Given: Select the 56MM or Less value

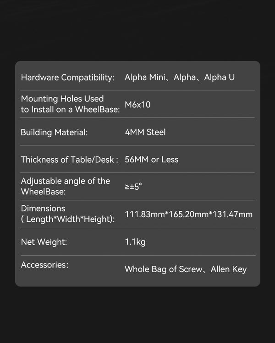Looking at the screenshot, I should [151, 160].
